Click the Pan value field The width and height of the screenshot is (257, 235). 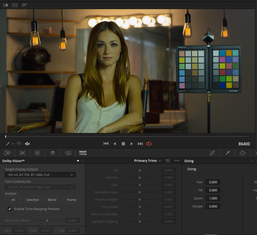(x=213, y=182)
